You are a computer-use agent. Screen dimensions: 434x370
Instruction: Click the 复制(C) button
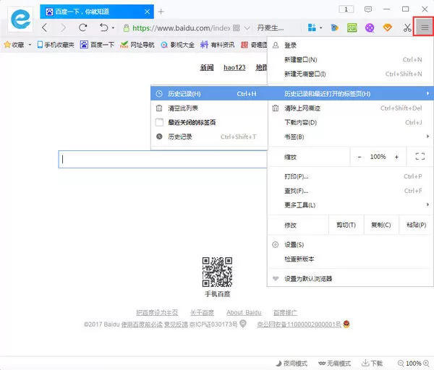pos(381,225)
